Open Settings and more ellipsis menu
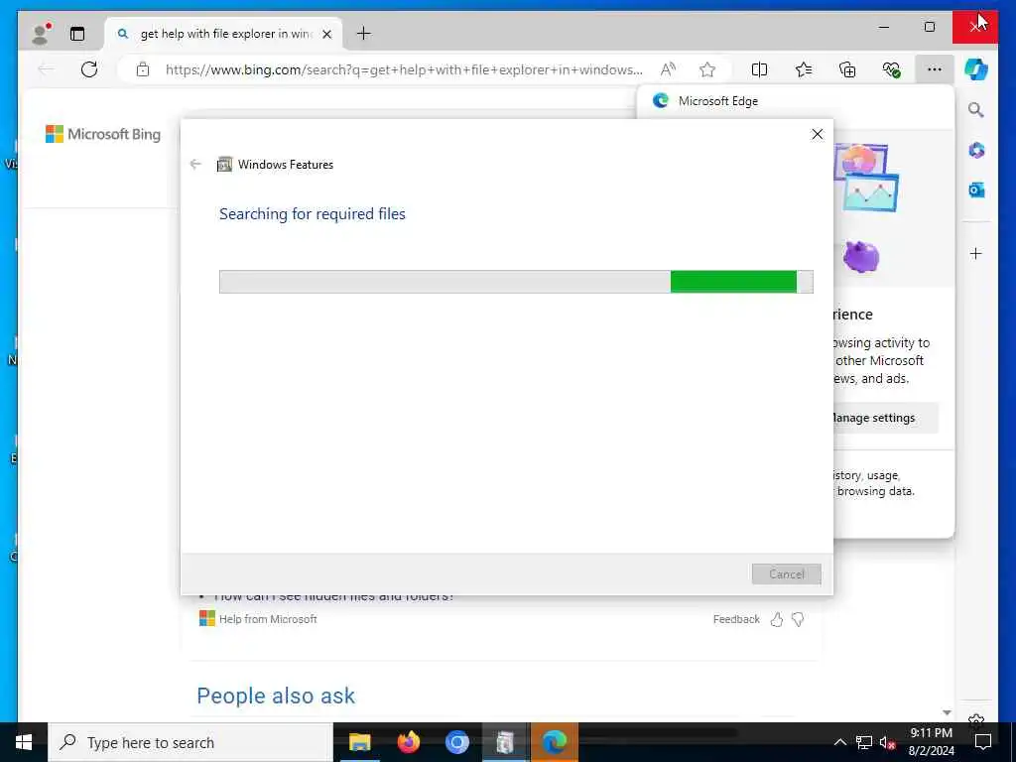The width and height of the screenshot is (1016, 762). click(935, 69)
